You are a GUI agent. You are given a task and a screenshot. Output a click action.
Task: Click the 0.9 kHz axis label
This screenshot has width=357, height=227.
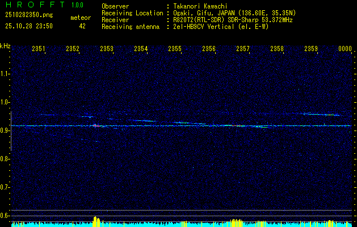click(x=5, y=131)
